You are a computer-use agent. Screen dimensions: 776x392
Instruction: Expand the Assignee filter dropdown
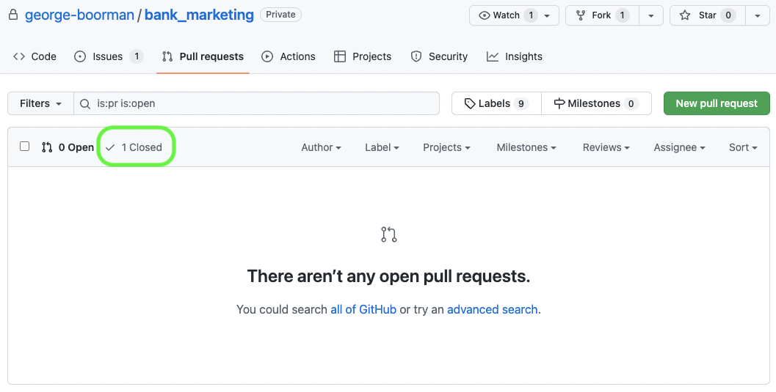pyautogui.click(x=680, y=147)
